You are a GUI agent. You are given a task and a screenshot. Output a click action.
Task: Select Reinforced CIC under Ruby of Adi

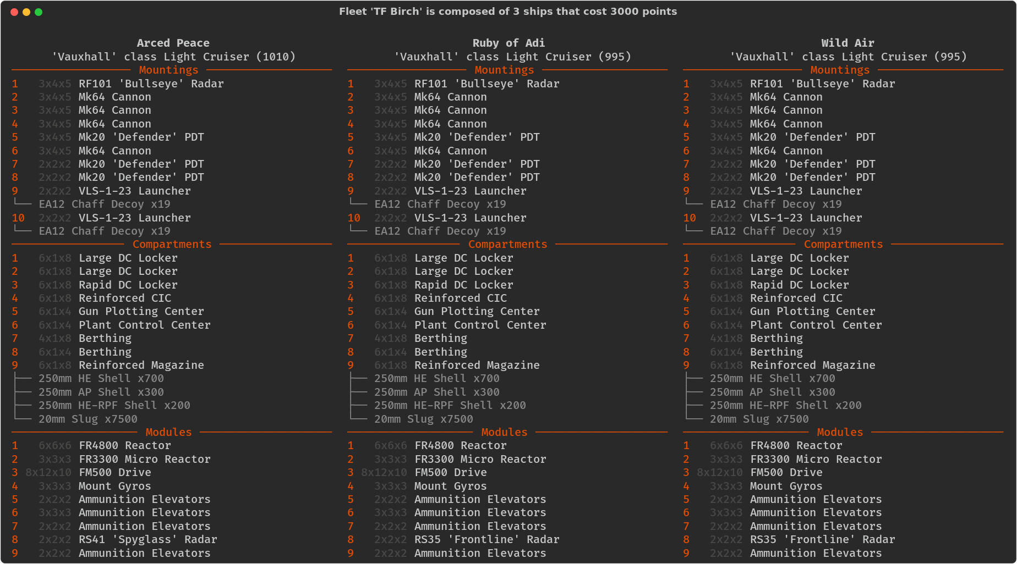click(460, 298)
